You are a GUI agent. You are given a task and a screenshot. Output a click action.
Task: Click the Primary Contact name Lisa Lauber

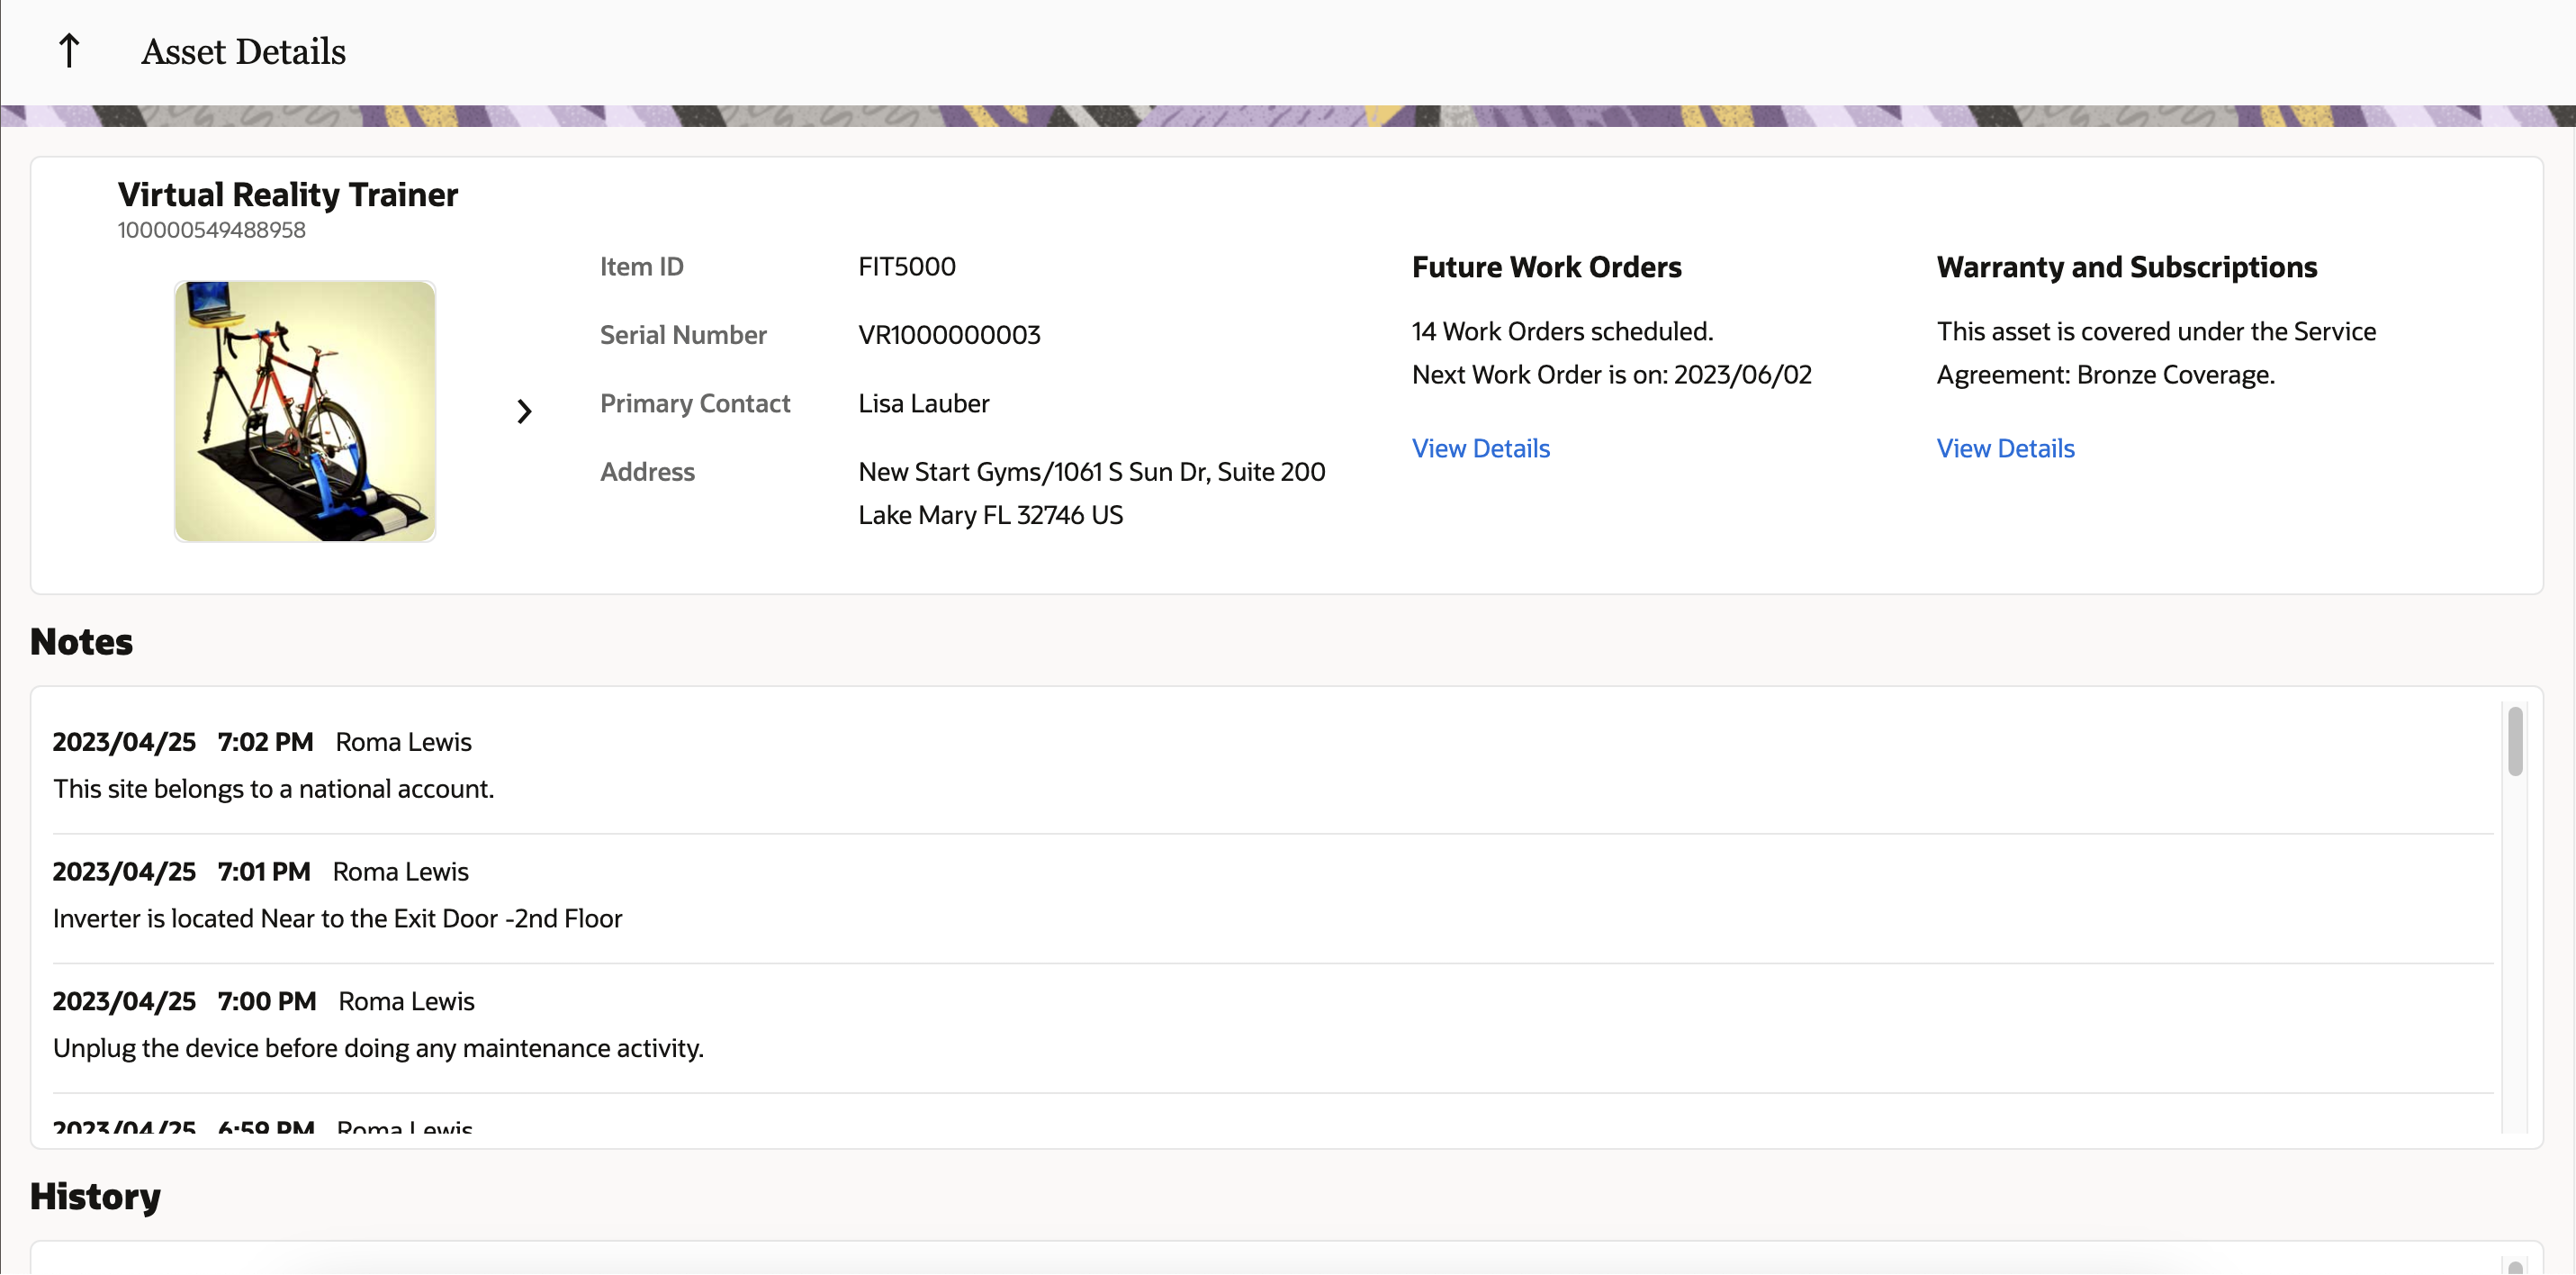(x=923, y=403)
